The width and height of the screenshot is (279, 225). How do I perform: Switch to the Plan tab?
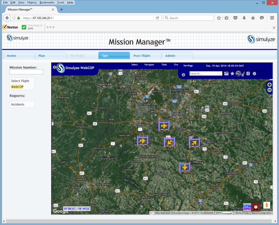(51, 56)
